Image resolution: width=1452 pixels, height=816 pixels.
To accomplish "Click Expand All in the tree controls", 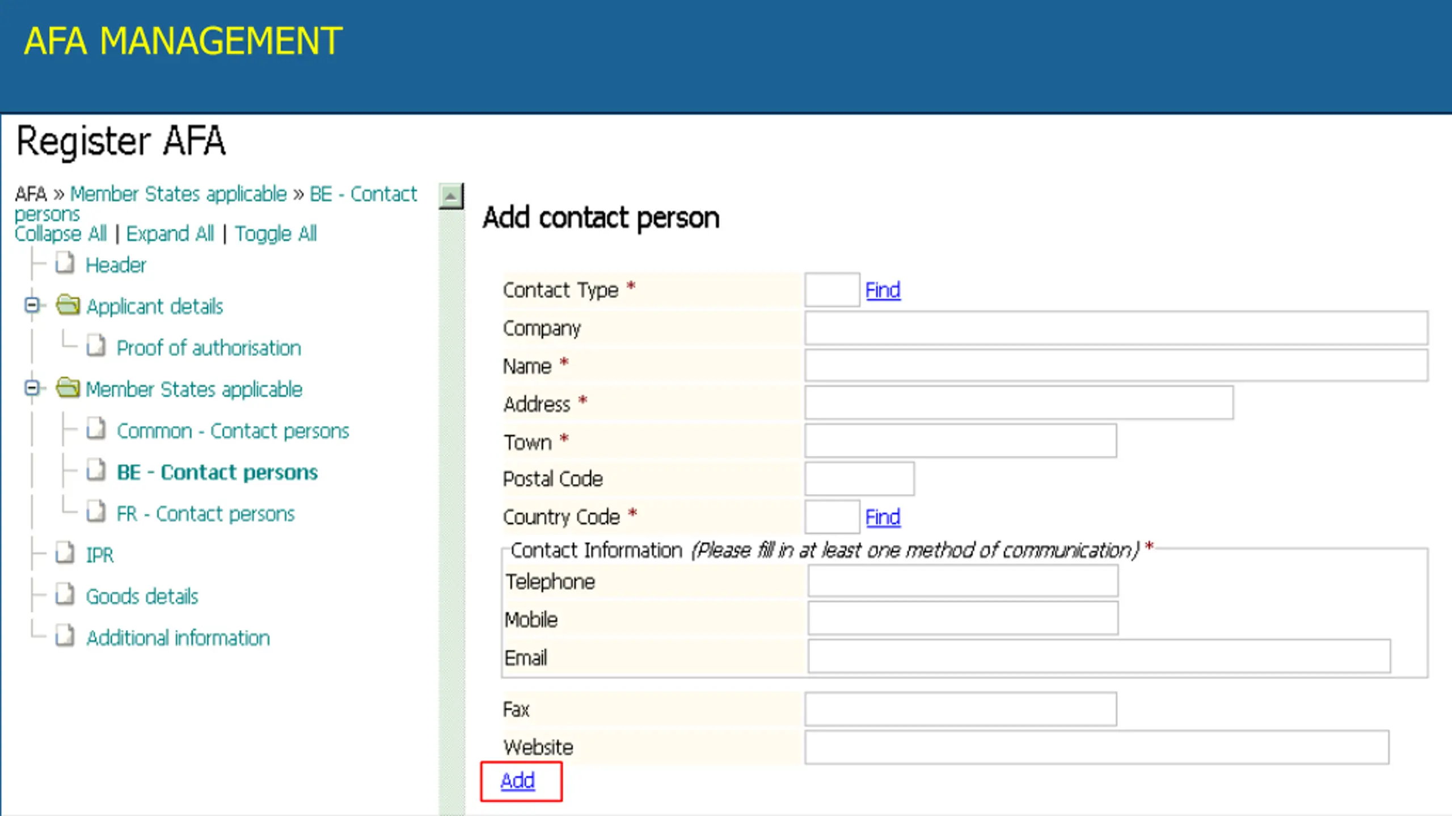I will [170, 233].
